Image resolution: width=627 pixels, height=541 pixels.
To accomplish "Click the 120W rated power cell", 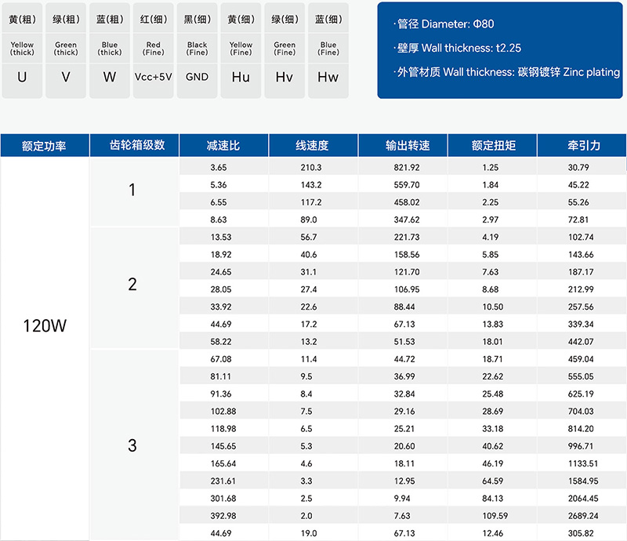I will tap(44, 325).
